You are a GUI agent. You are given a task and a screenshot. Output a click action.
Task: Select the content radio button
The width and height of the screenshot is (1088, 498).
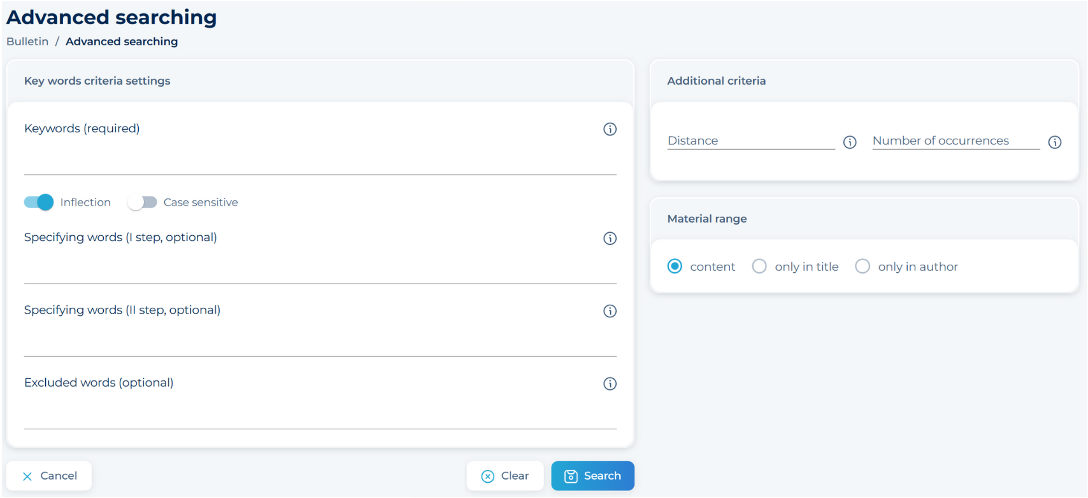(x=675, y=266)
